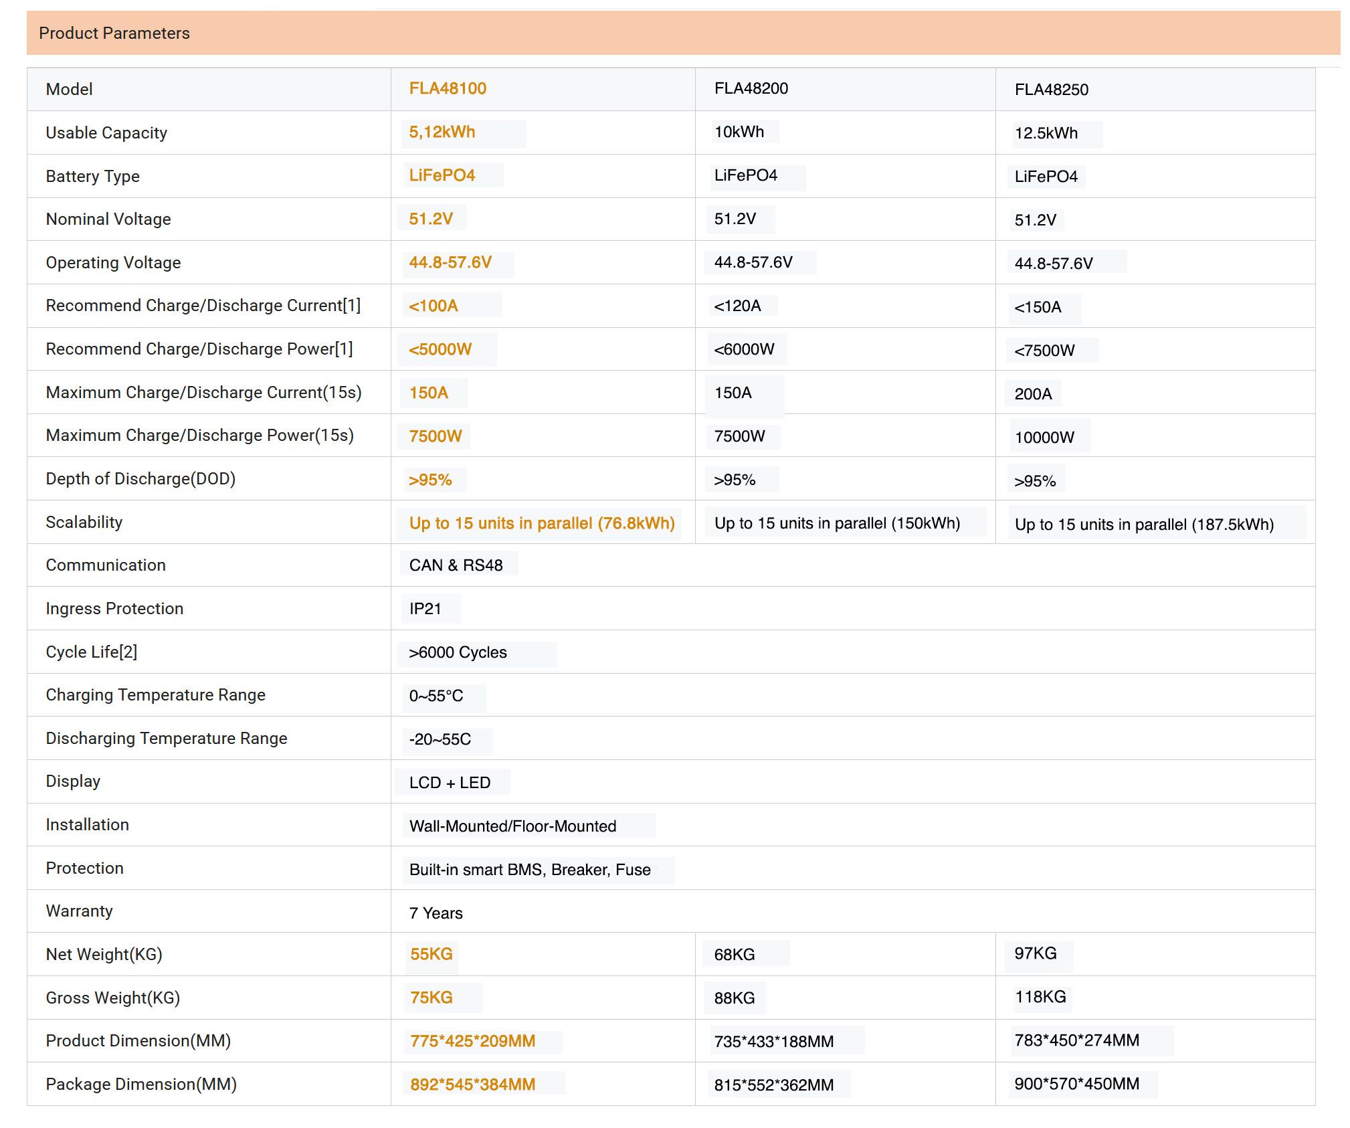Click the 10000W maximum power value
Viewport: 1350px width, 1128px height.
click(1044, 438)
